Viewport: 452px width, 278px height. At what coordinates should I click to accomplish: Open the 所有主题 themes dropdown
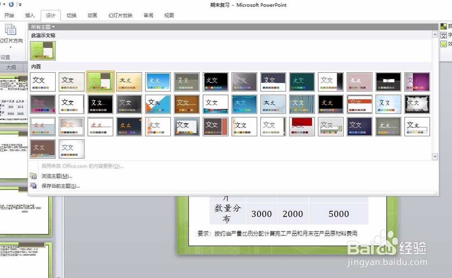pos(42,26)
